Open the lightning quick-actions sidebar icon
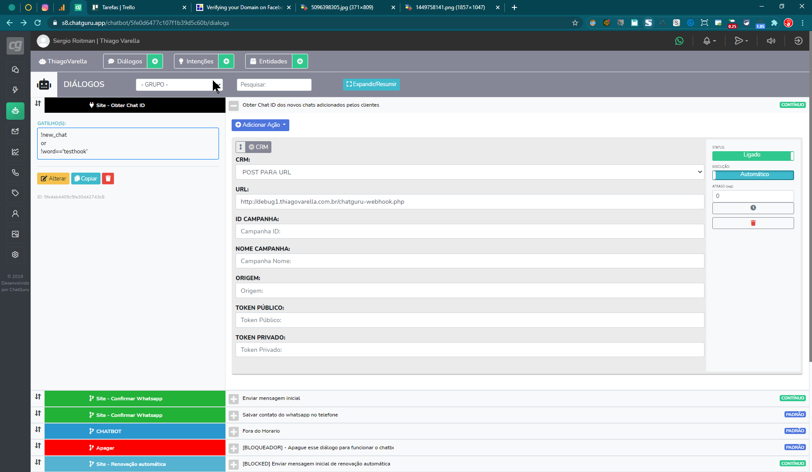Image resolution: width=812 pixels, height=472 pixels. click(x=15, y=90)
